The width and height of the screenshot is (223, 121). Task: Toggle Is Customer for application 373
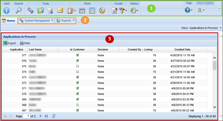pos(78,77)
